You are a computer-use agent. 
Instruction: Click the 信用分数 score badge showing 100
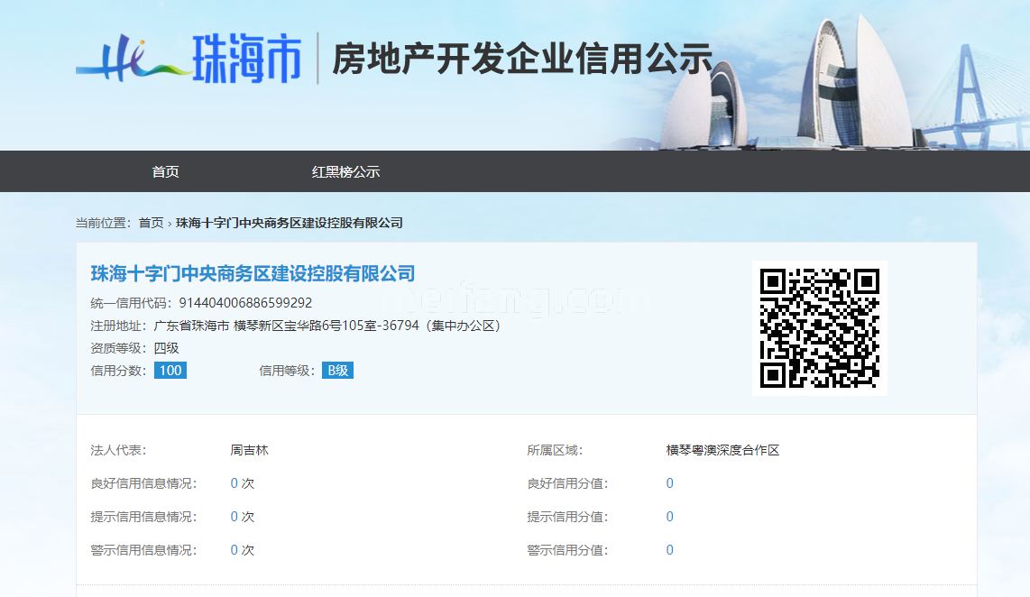tap(172, 370)
